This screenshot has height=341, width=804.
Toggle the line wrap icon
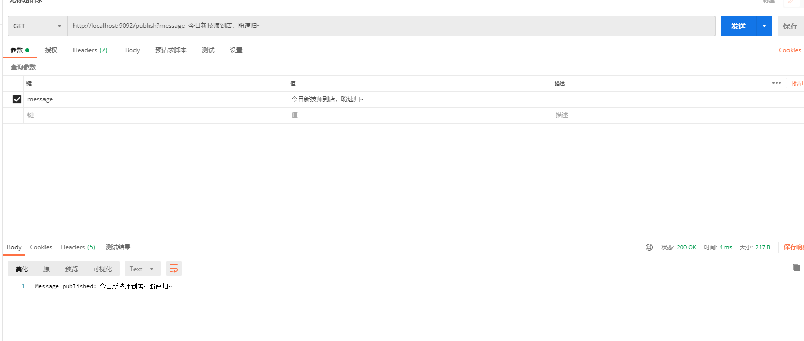174,269
